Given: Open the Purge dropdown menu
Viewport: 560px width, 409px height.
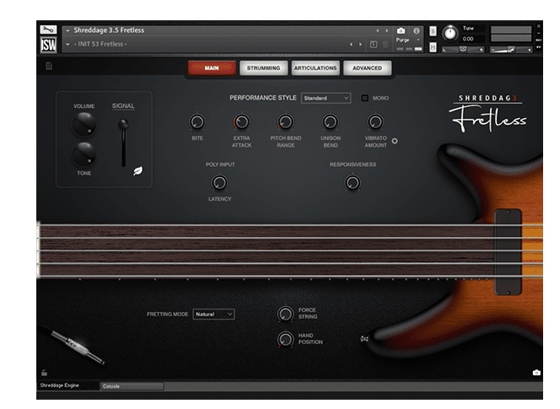Looking at the screenshot, I should click(407, 40).
